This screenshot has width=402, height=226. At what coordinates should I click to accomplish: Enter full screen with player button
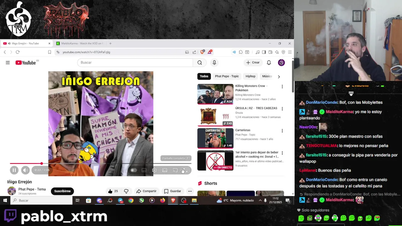185,170
